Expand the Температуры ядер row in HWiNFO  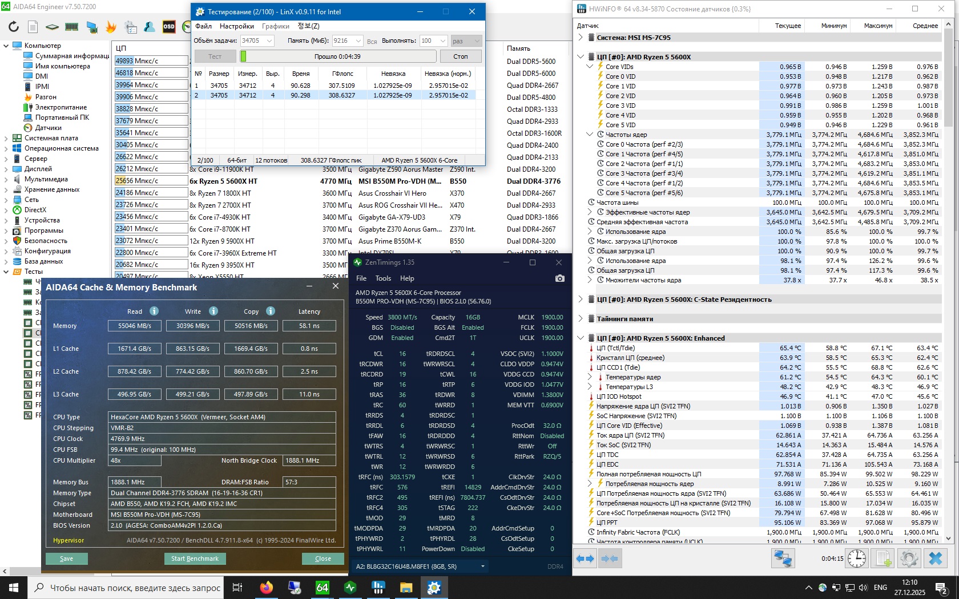point(590,377)
